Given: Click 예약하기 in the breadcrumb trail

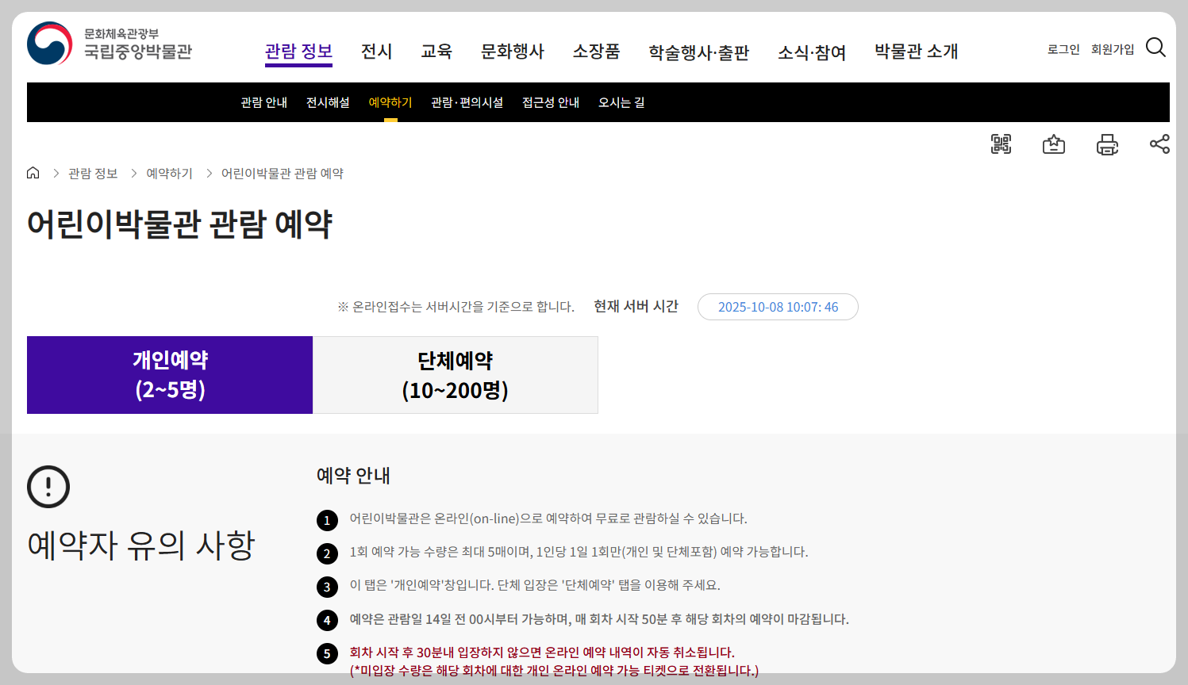Looking at the screenshot, I should pyautogui.click(x=168, y=172).
